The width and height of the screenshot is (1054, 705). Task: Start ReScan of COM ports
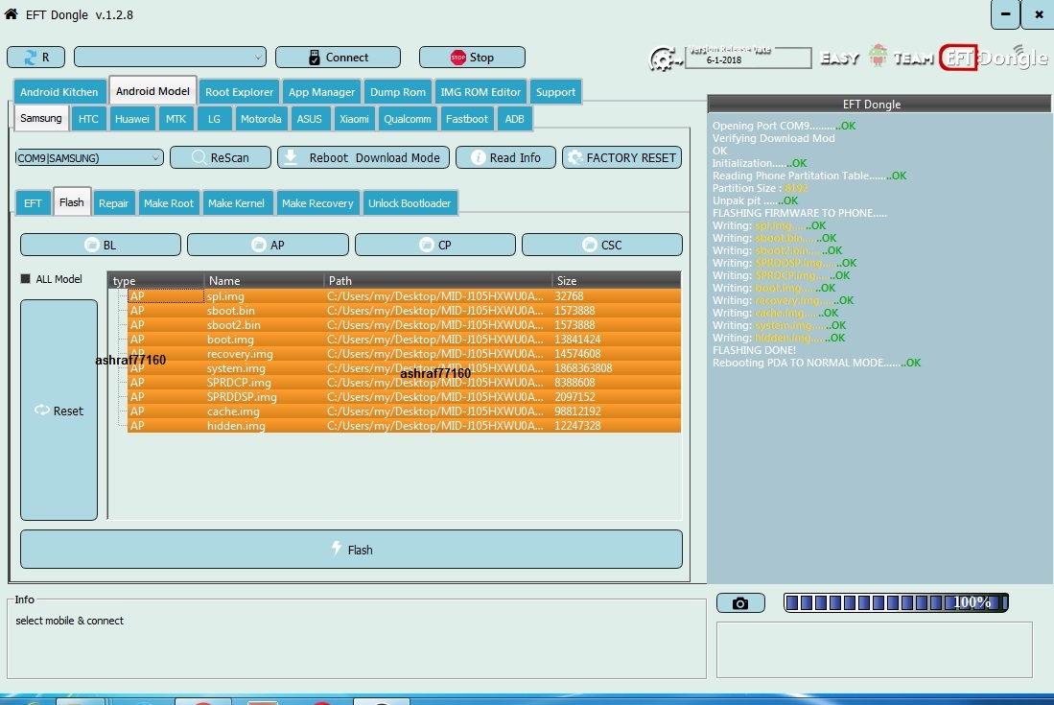221,157
